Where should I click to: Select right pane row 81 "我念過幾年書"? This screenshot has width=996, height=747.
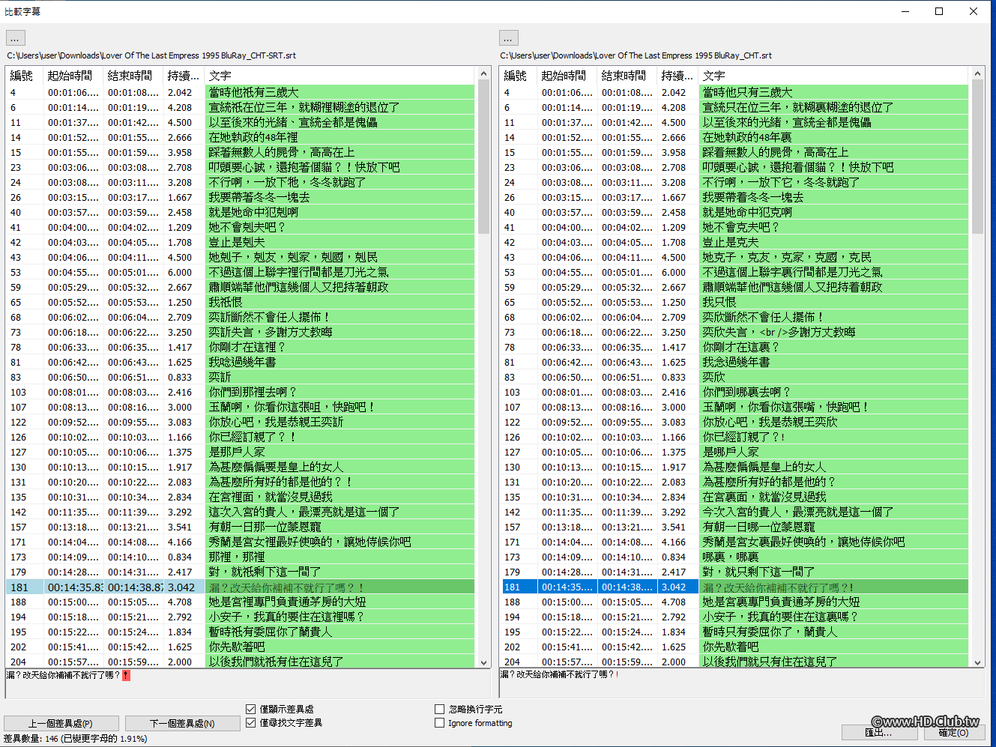click(734, 362)
